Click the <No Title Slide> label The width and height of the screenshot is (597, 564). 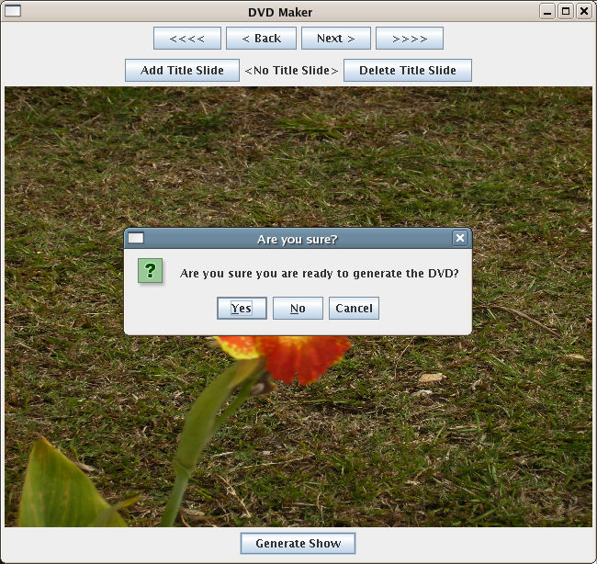(291, 71)
